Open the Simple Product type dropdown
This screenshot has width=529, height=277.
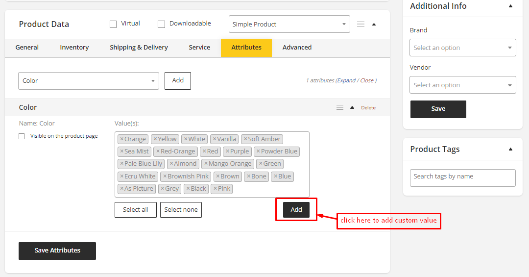[x=289, y=24]
